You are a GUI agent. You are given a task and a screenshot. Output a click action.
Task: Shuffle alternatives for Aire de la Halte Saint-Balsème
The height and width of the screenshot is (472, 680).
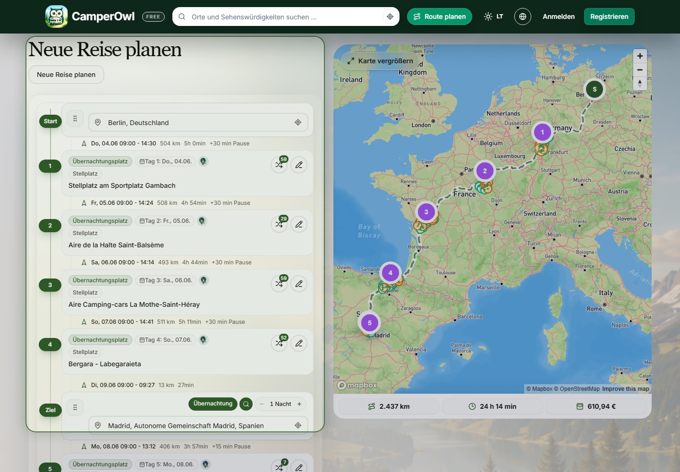point(280,224)
